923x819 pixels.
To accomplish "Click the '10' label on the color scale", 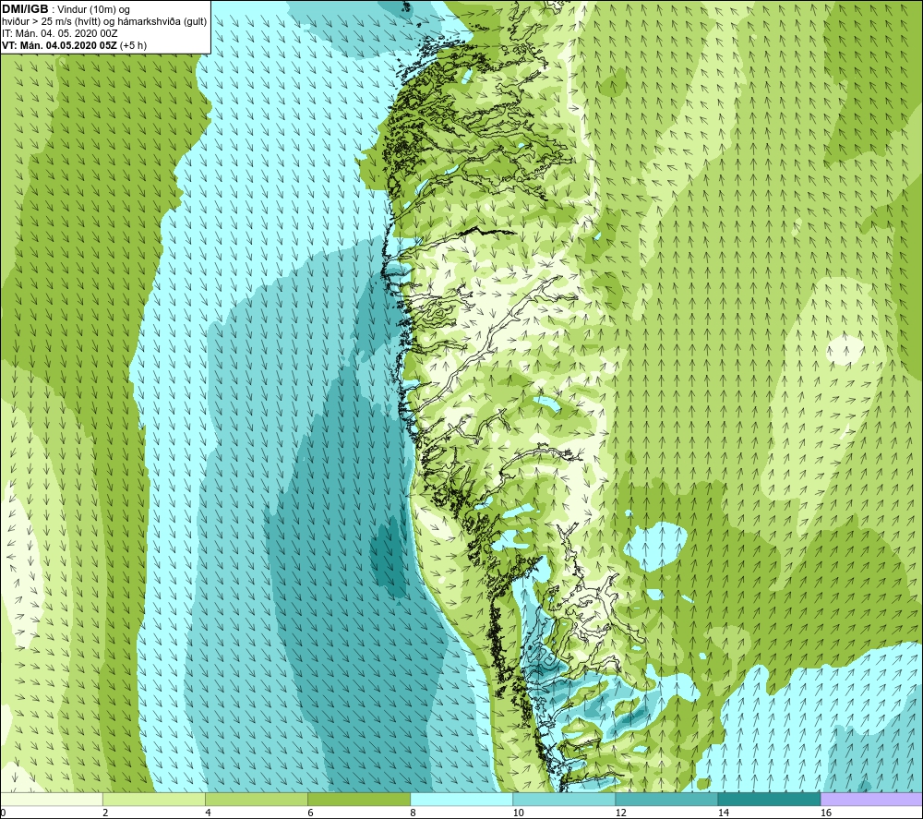I will click(x=518, y=813).
